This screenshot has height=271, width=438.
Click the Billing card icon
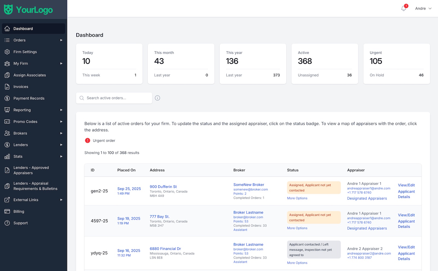(7, 211)
